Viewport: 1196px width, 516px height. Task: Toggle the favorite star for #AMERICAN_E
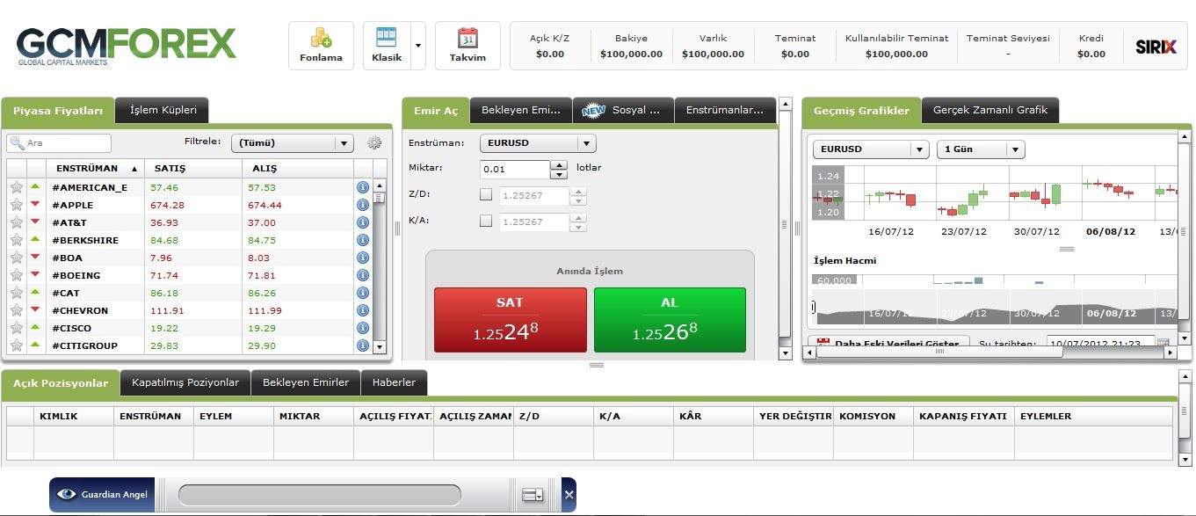15,187
